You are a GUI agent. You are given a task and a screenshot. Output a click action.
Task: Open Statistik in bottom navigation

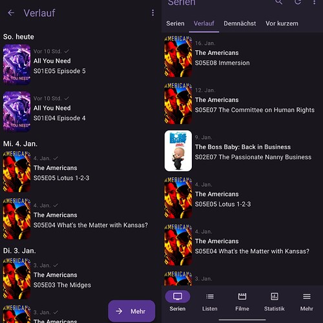click(275, 302)
